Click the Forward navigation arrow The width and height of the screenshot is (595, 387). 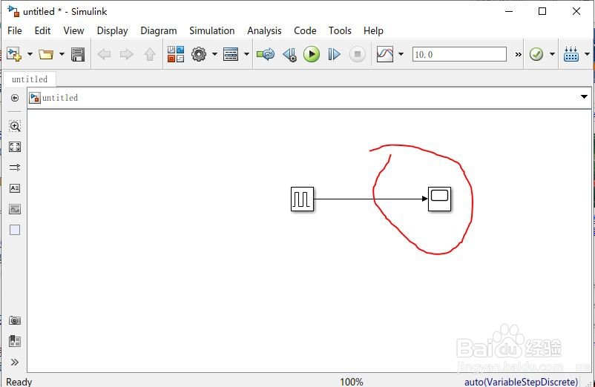tap(126, 54)
